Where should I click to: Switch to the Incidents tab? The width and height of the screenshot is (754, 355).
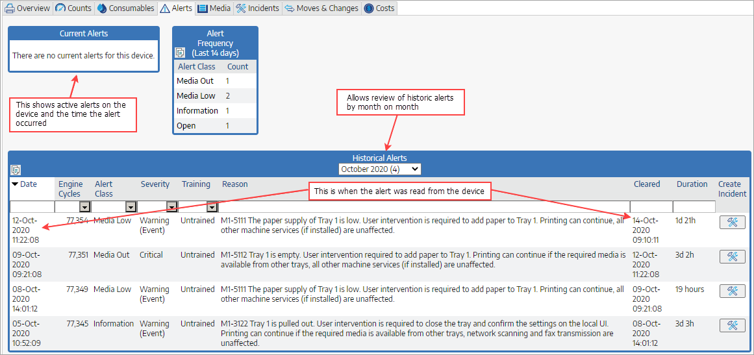[258, 8]
